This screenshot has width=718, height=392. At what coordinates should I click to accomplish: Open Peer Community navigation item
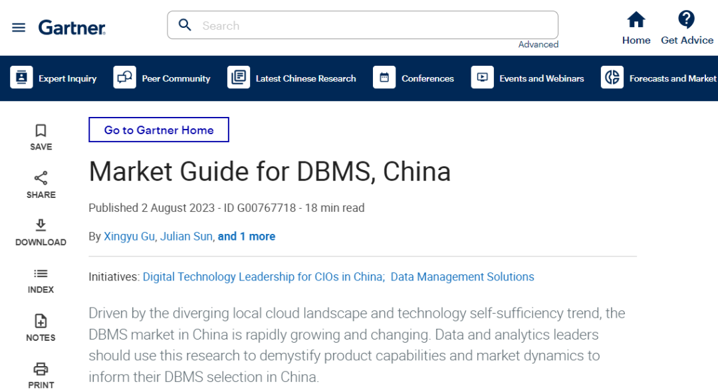(162, 78)
